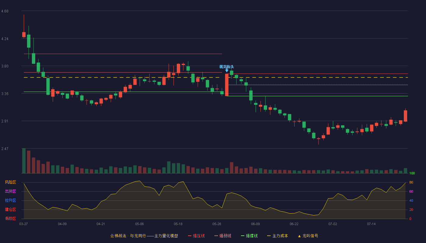Image resolution: width=426 pixels, height=243 pixels.
Task: Toggle the 龙吟信号 legend item
Action: pos(308,236)
